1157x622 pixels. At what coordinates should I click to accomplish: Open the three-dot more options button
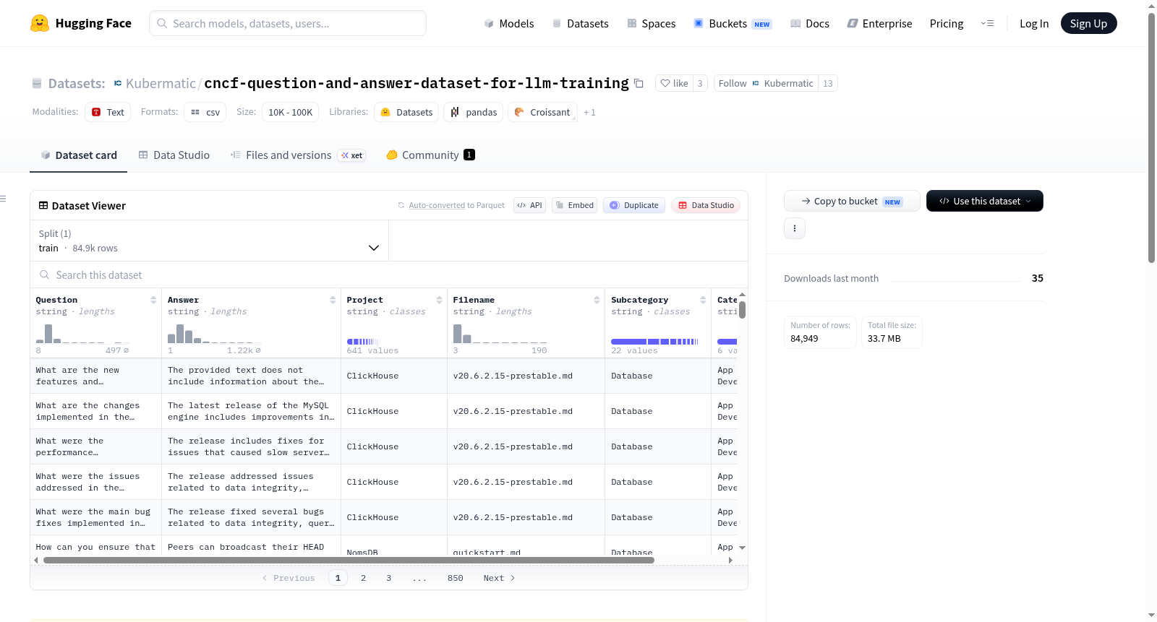coord(795,228)
